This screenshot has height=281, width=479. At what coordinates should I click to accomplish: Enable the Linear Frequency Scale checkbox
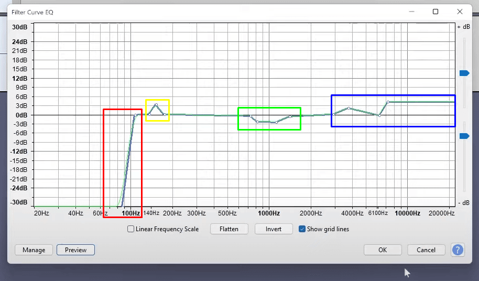[x=130, y=229]
